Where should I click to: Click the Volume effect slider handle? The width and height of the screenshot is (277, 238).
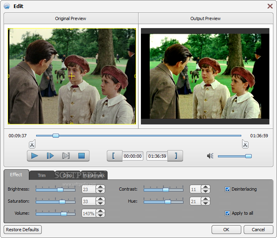pyautogui.click(x=64, y=214)
